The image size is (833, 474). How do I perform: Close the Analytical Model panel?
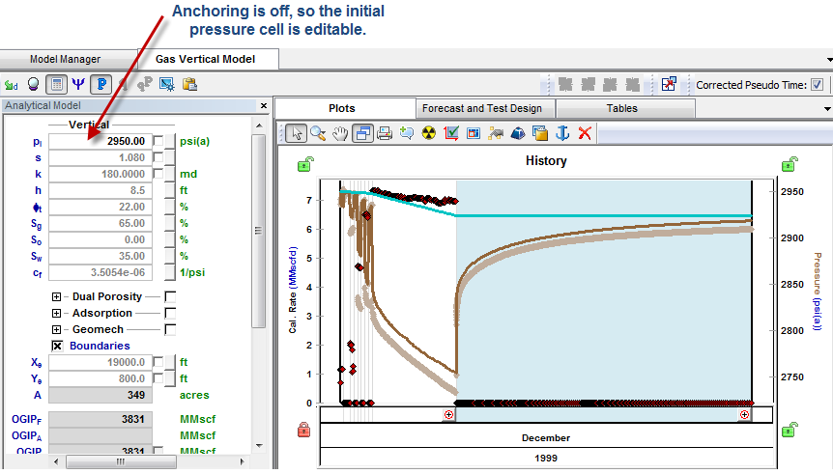pos(264,106)
